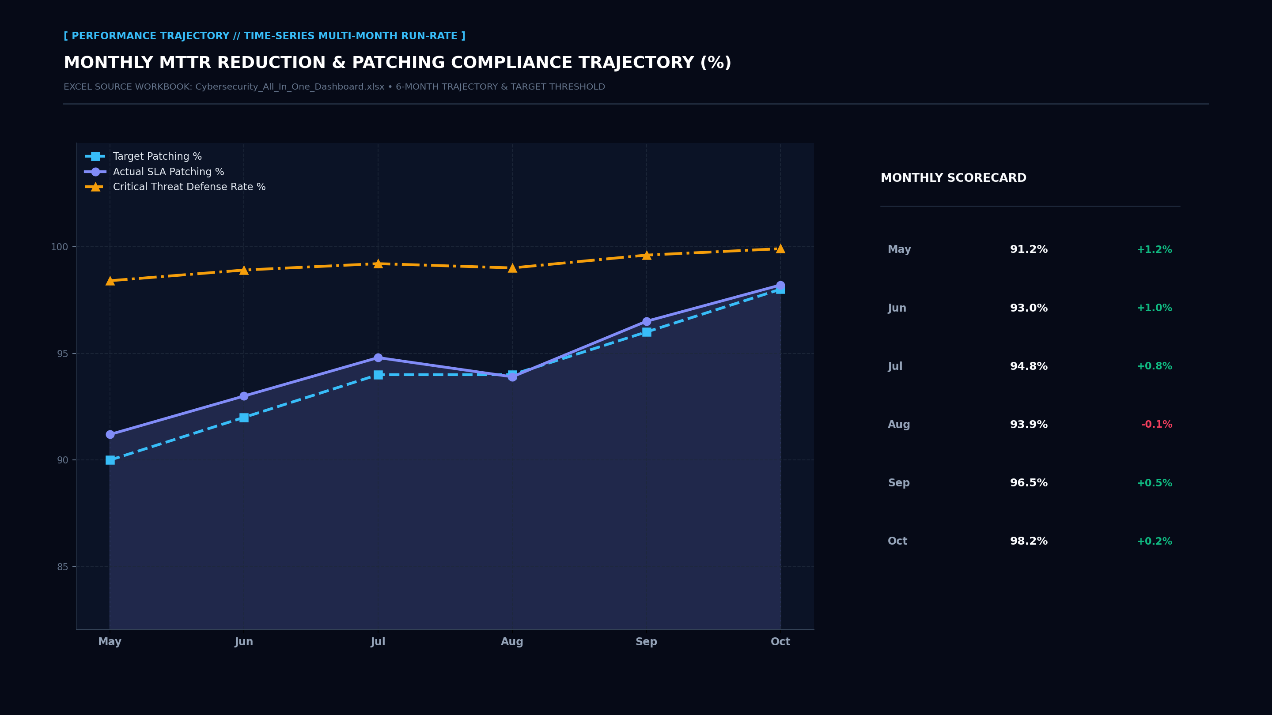
Task: Click the Critical Threat Defense Rate legend triangle
Action: tap(95, 187)
